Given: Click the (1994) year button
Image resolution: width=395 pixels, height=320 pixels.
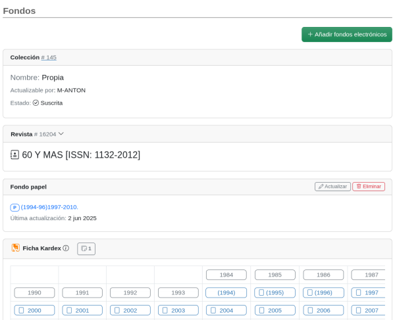Looking at the screenshot, I should (x=226, y=292).
